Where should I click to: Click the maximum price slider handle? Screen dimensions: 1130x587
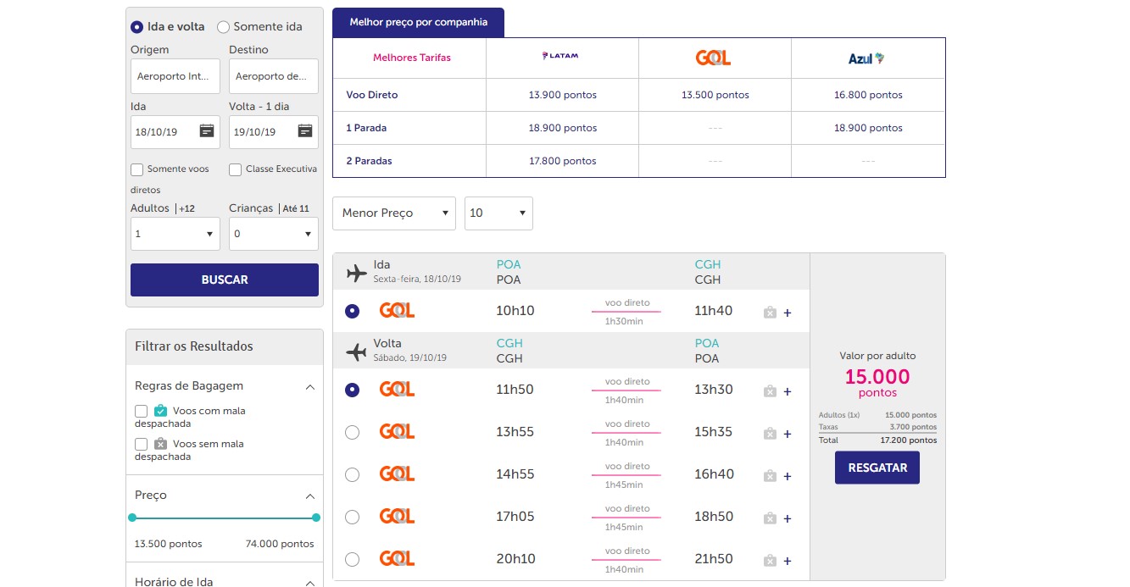click(x=316, y=518)
